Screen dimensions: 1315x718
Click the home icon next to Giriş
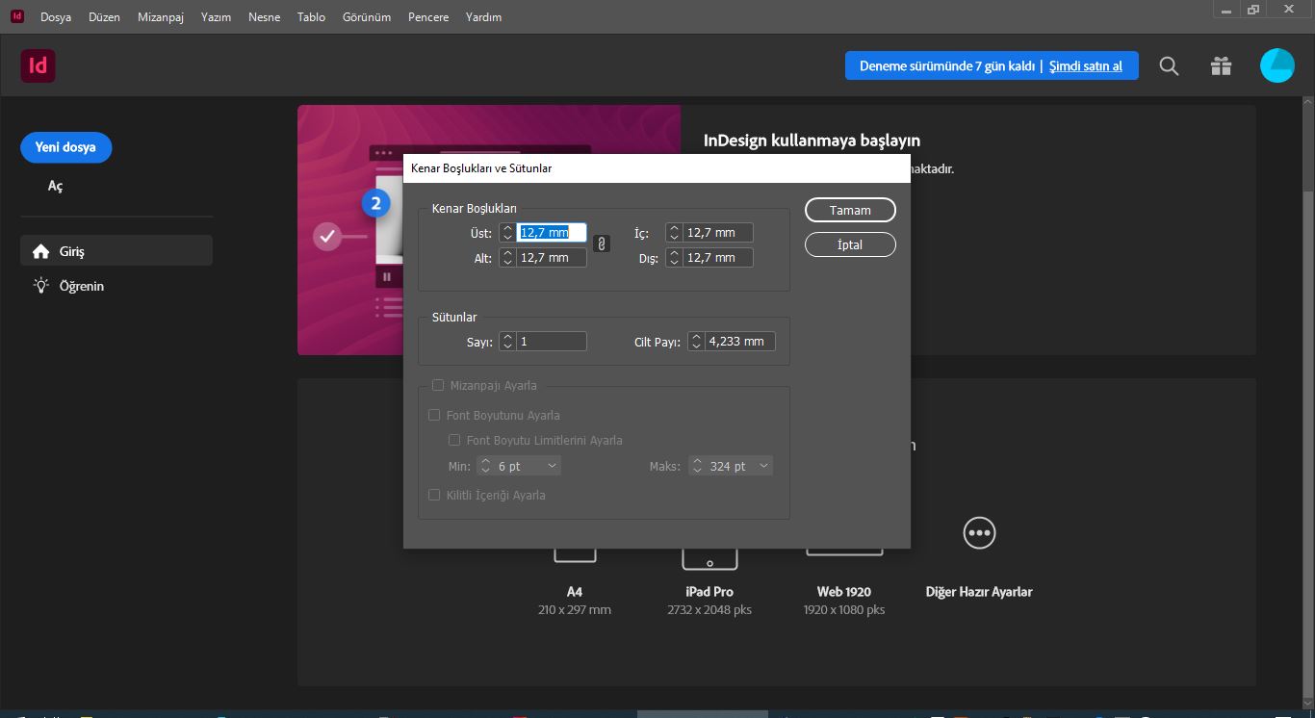(40, 251)
